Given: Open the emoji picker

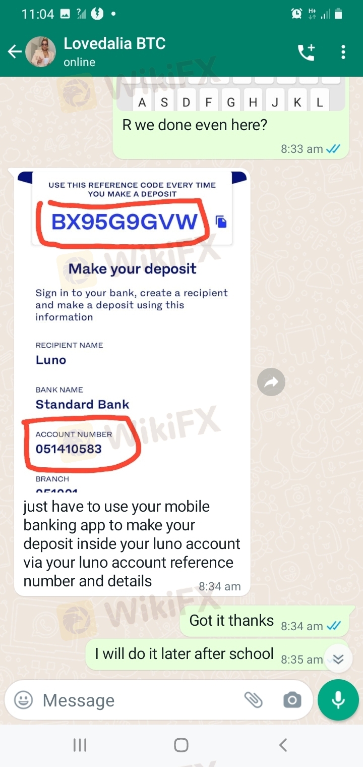Looking at the screenshot, I should pyautogui.click(x=23, y=700).
